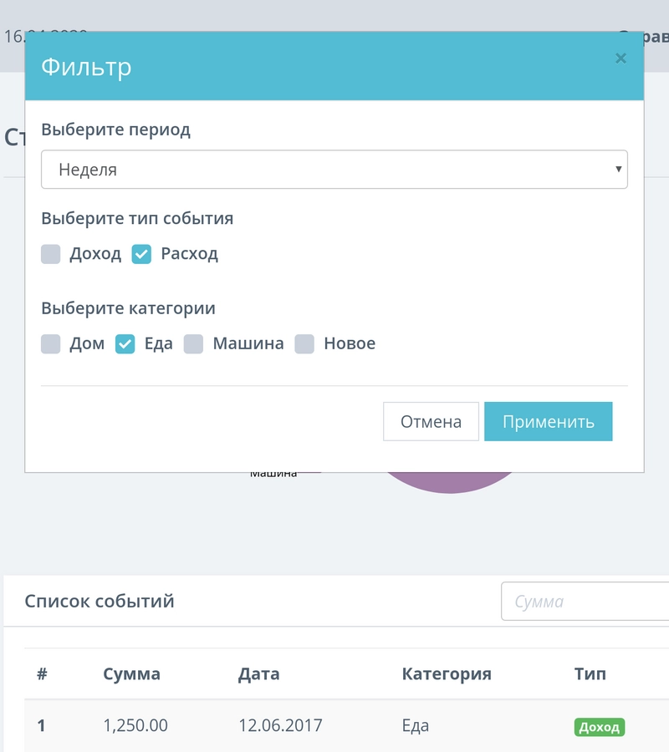The image size is (669, 752).
Task: Untick the Еда category checkbox
Action: click(x=125, y=344)
